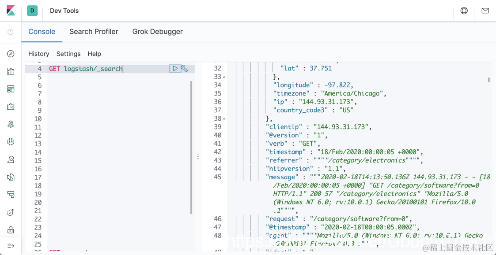Image resolution: width=496 pixels, height=255 pixels.
Task: Open the mail newsfeed icon
Action: pyautogui.click(x=485, y=11)
